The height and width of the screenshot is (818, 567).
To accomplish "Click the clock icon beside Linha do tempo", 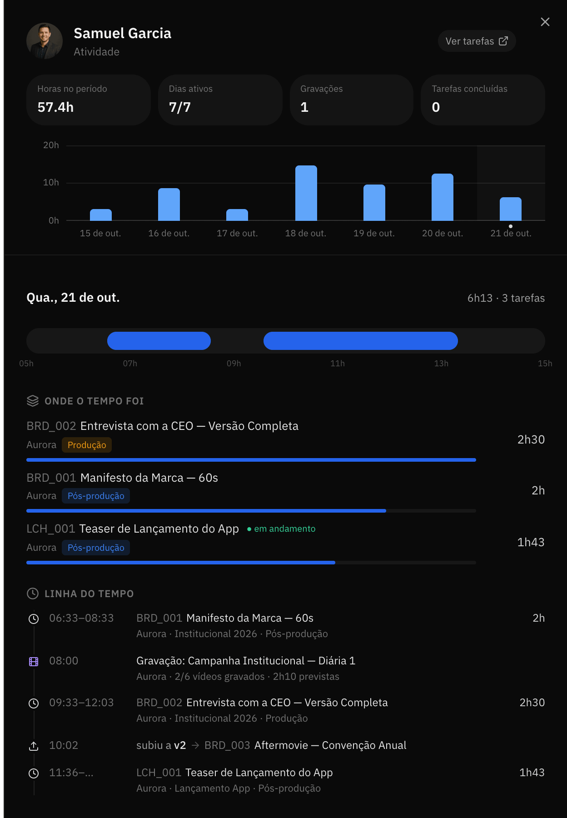I will pyautogui.click(x=33, y=594).
